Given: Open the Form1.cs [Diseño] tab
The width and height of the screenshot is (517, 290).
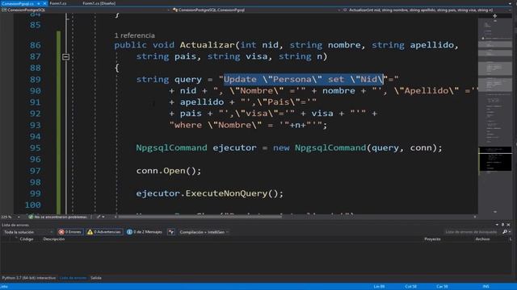Looking at the screenshot, I should 99,3.
